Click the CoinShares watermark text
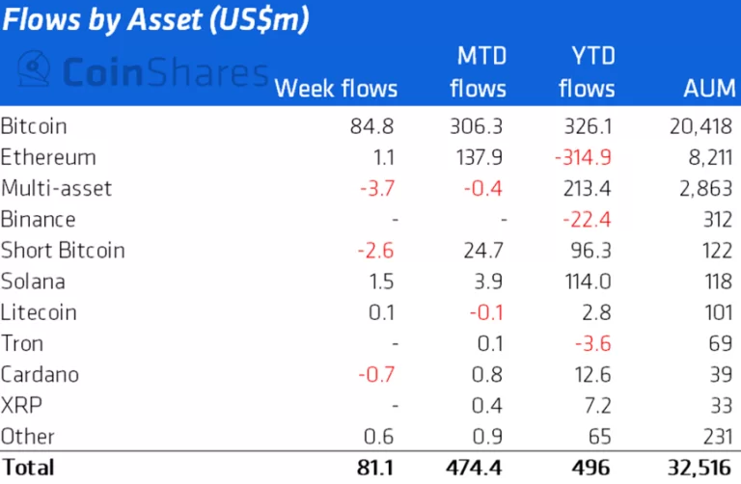The width and height of the screenshot is (741, 484). tap(165, 72)
